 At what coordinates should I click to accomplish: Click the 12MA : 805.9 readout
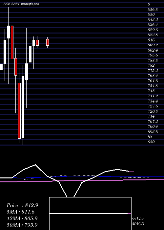point(22,218)
